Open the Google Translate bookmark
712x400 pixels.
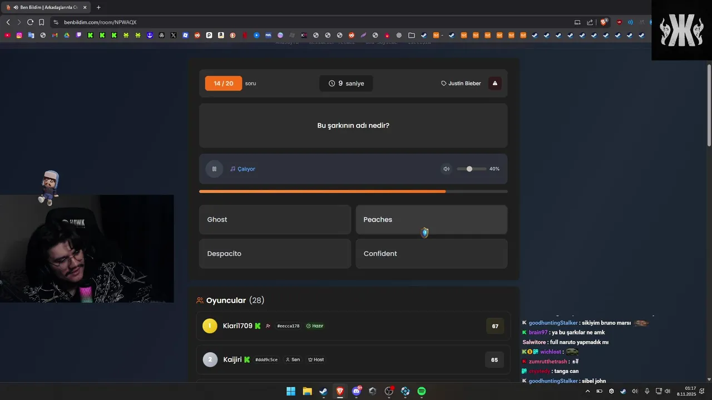click(x=31, y=35)
